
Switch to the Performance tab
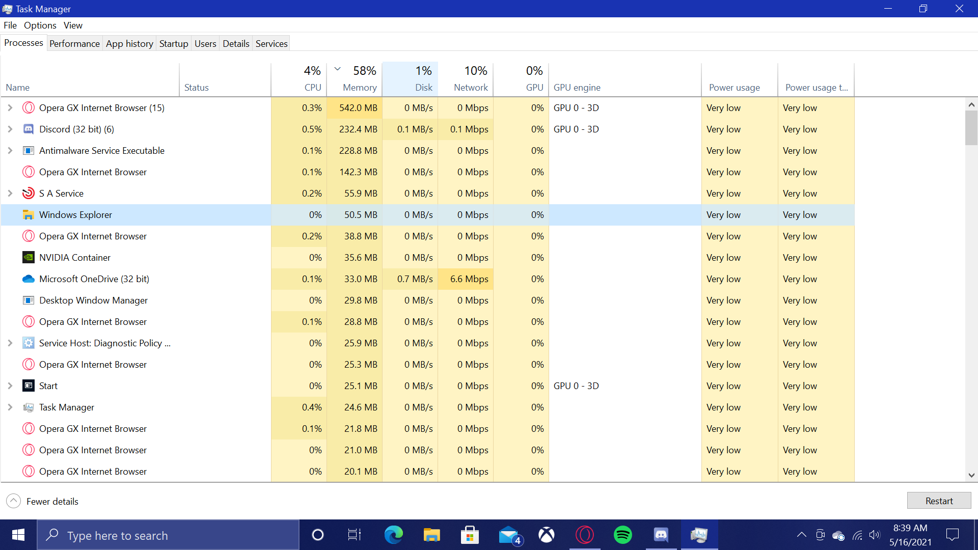[x=74, y=44]
